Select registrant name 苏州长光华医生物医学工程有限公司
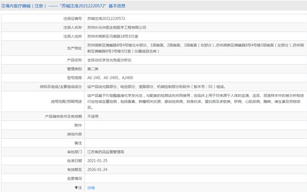Image resolution: width=307 pixels, height=192 pixels. click(x=117, y=27)
